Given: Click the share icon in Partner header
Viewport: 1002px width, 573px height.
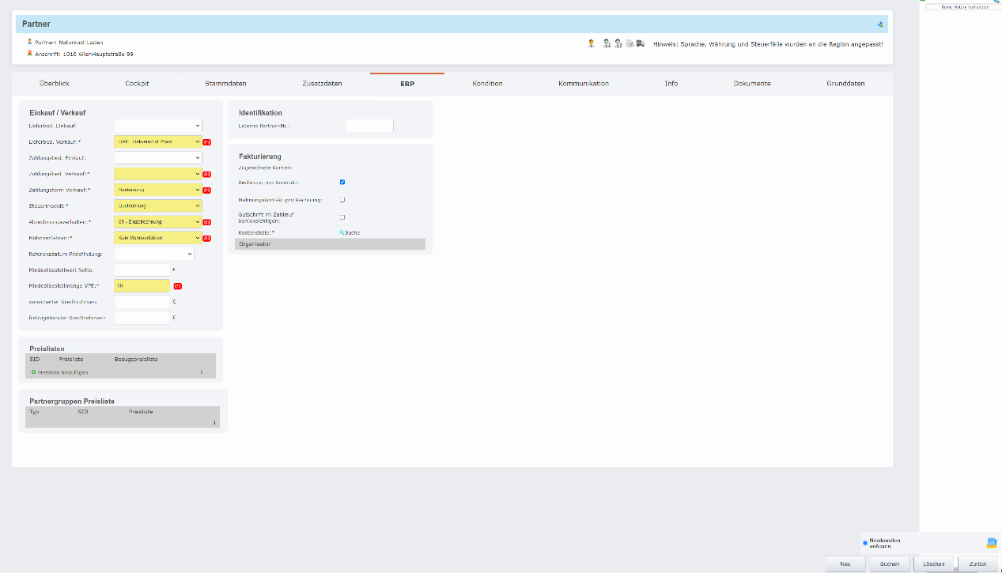Looking at the screenshot, I should pos(879,25).
